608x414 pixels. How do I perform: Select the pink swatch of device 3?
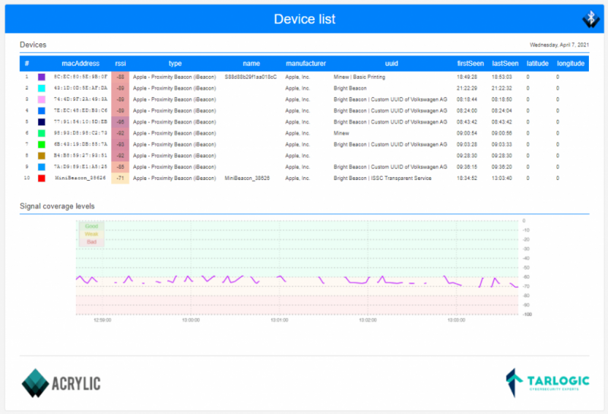pos(42,100)
